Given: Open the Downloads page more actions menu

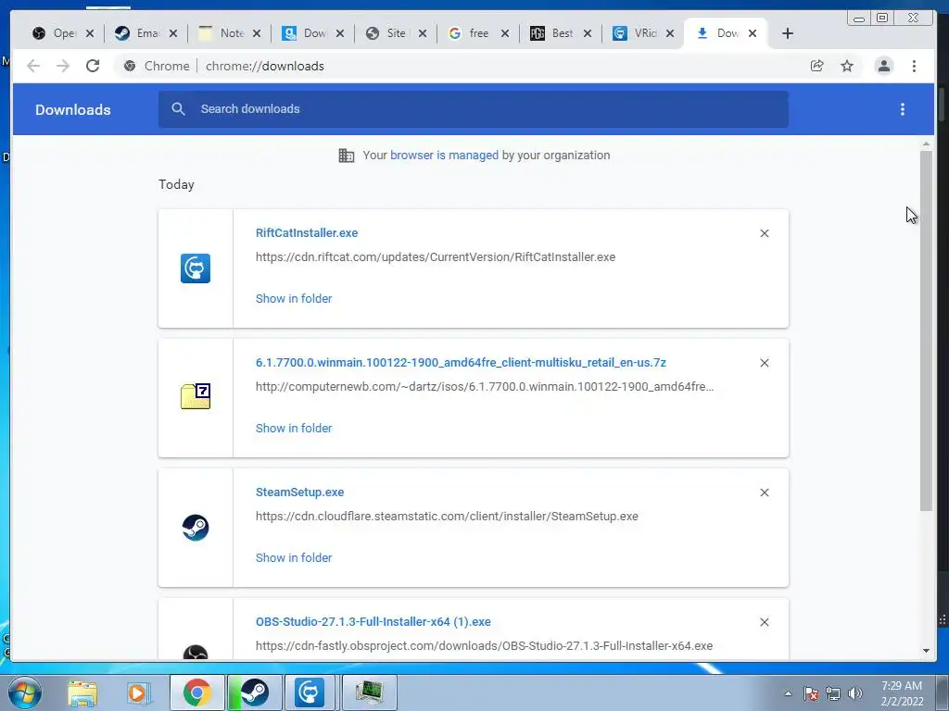Looking at the screenshot, I should point(903,109).
